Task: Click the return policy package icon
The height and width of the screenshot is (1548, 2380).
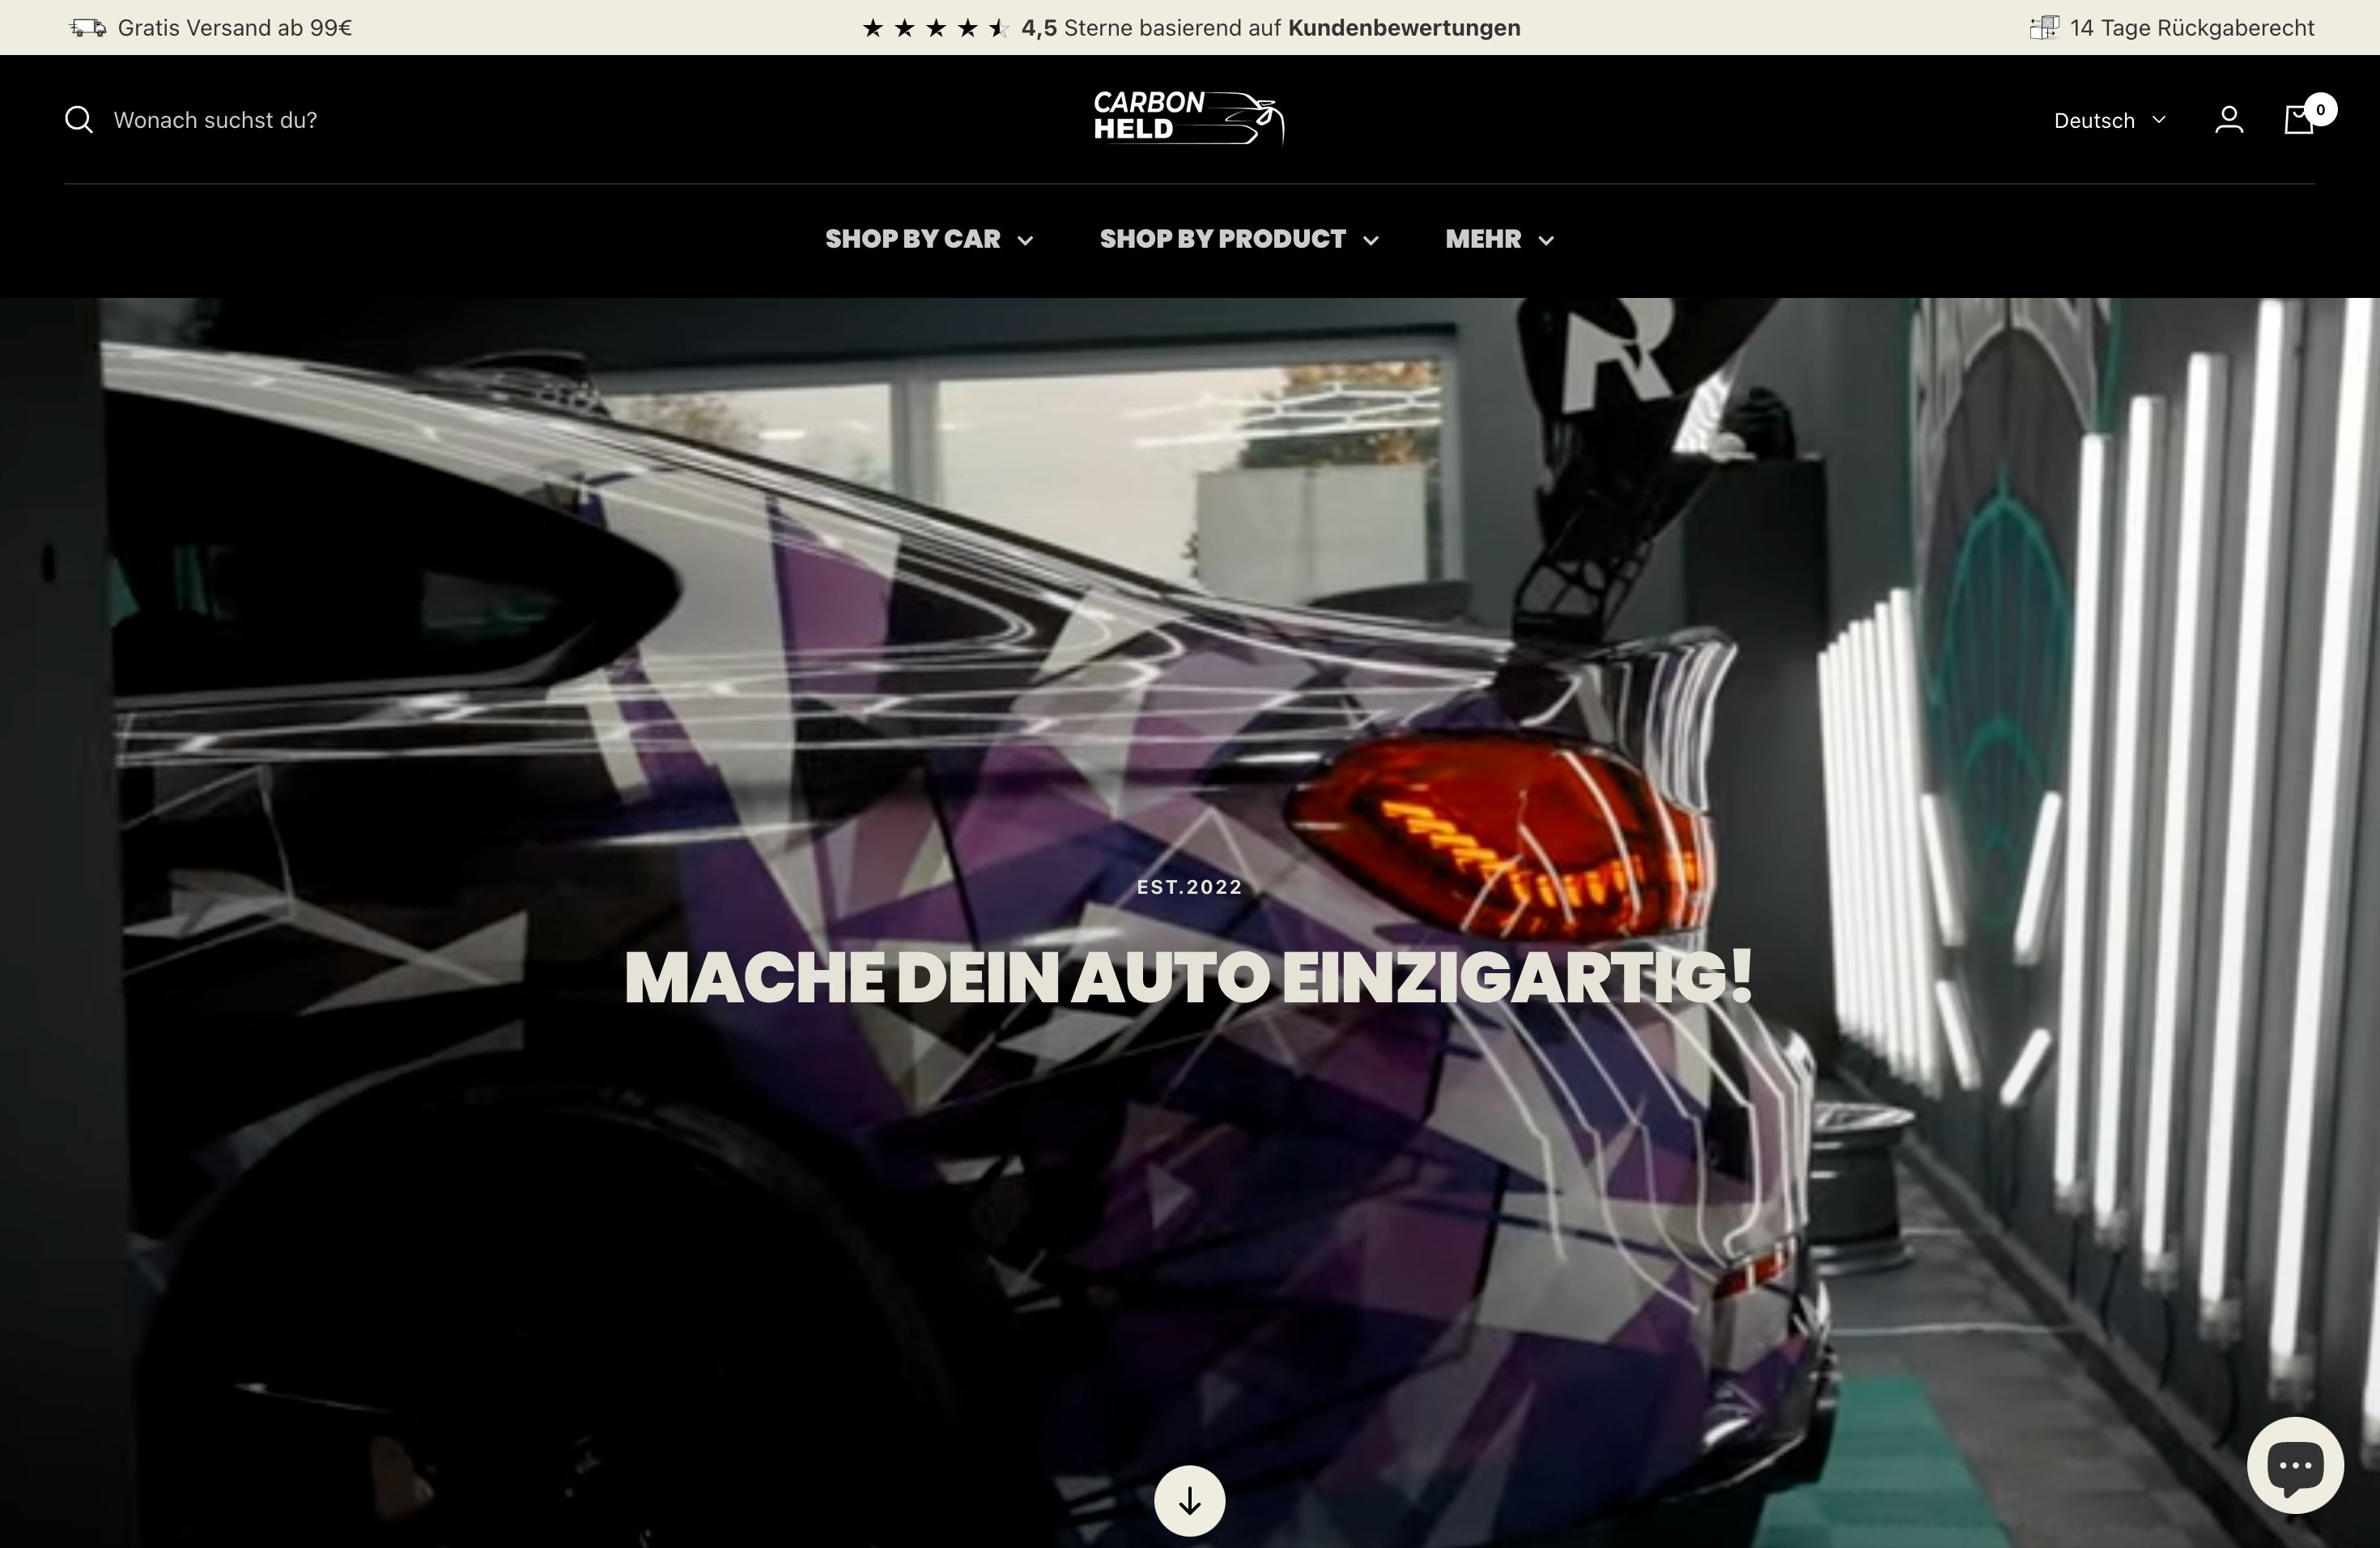Action: pos(2043,27)
